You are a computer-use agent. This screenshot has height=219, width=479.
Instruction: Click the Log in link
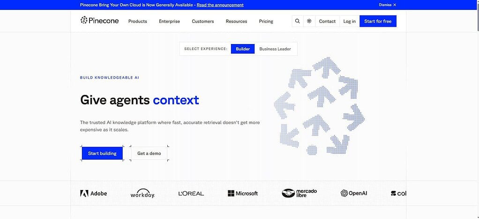[350, 21]
